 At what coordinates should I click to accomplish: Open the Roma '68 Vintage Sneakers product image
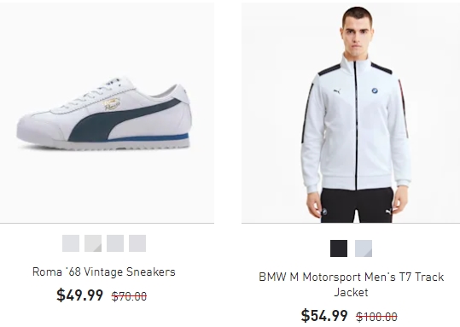107,113
